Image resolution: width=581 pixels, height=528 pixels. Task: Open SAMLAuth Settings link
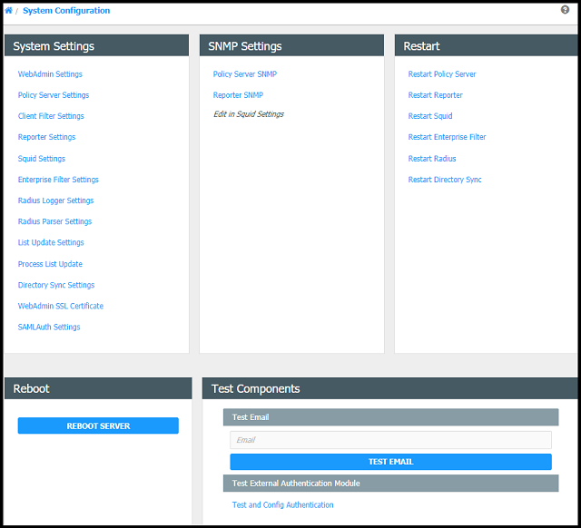49,327
